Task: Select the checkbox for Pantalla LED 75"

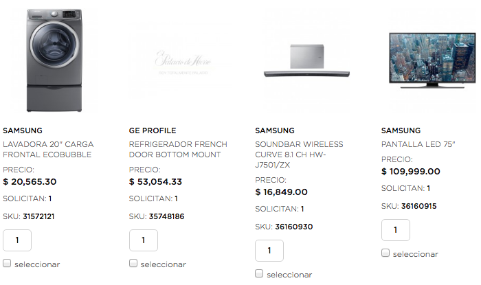Action: pos(385,253)
